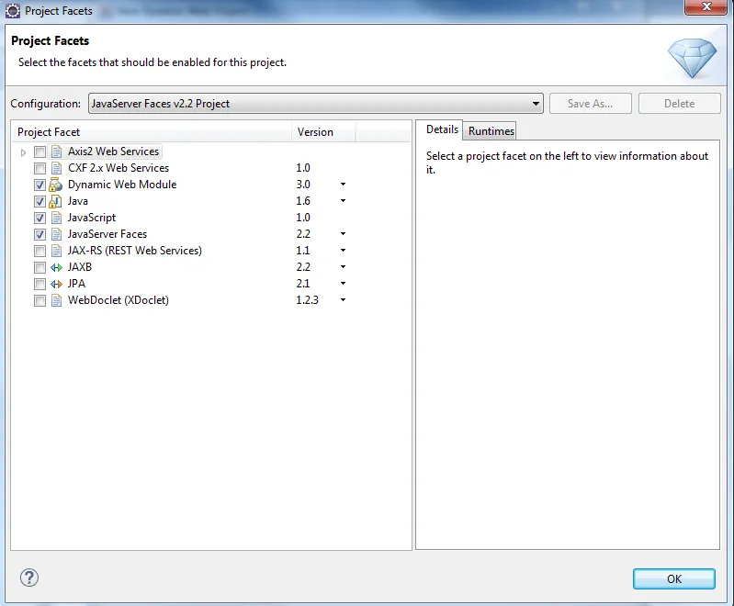734x606 pixels.
Task: Click the JavaScript facet document icon
Action: [56, 218]
